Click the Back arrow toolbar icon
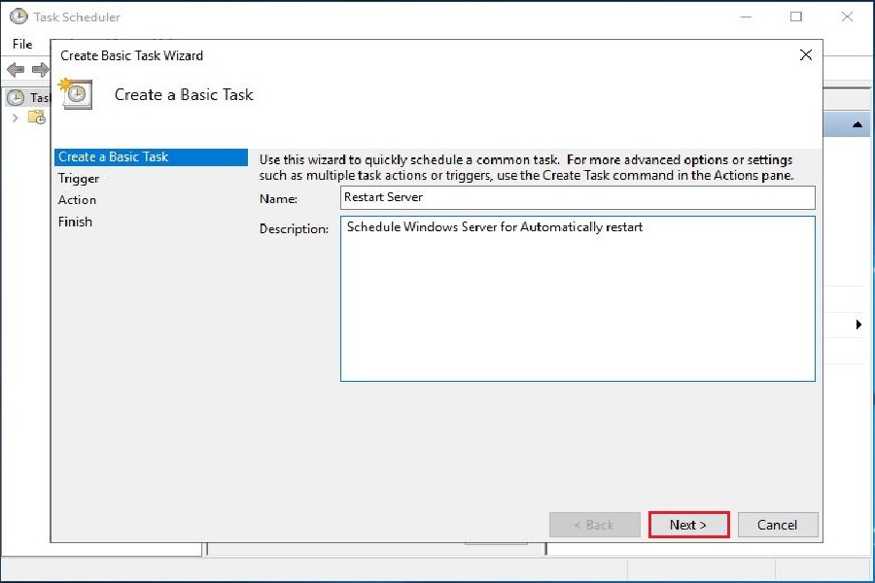The width and height of the screenshot is (875, 583). click(16, 69)
